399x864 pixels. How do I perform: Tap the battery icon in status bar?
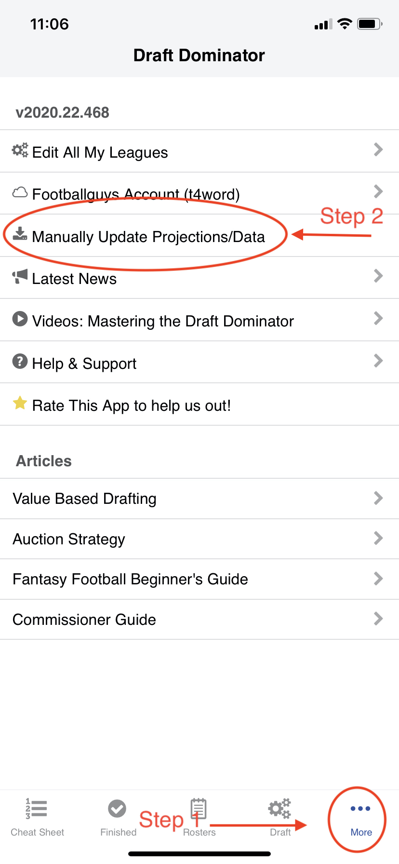pos(370,24)
